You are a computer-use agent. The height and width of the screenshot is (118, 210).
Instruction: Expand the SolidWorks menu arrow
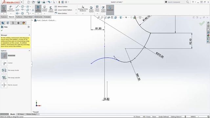click(x=22, y=2)
